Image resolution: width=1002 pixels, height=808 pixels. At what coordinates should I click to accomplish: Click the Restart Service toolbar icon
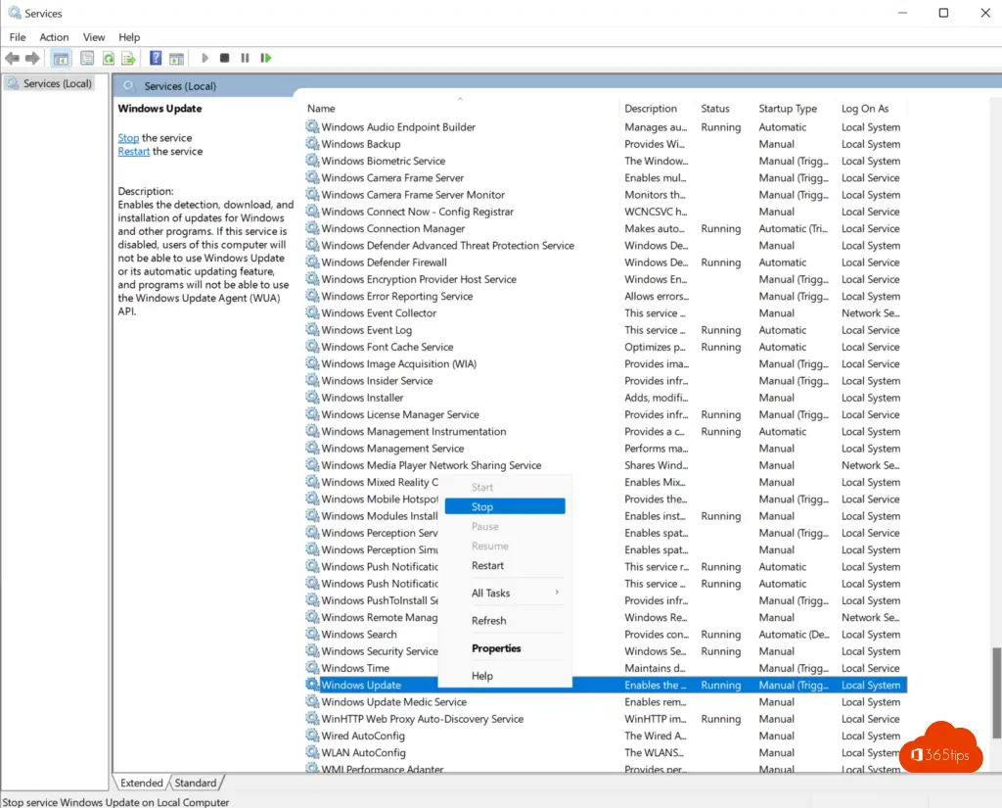(x=266, y=58)
